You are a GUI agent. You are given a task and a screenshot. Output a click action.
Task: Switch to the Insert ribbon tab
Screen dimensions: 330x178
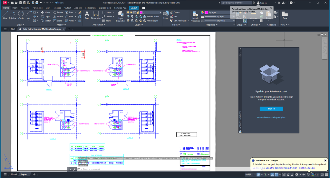[x=15, y=8]
